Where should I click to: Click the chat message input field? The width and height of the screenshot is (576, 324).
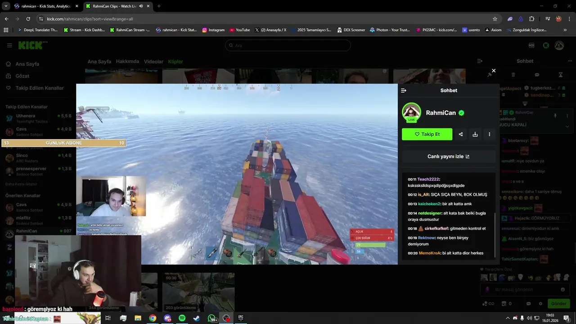525,290
